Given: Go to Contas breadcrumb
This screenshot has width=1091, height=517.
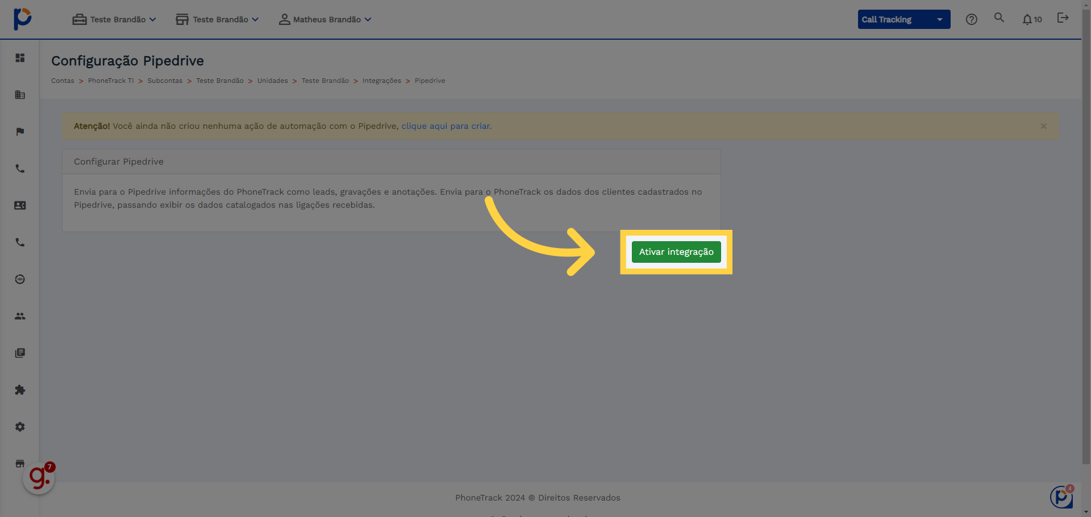Looking at the screenshot, I should [x=63, y=81].
